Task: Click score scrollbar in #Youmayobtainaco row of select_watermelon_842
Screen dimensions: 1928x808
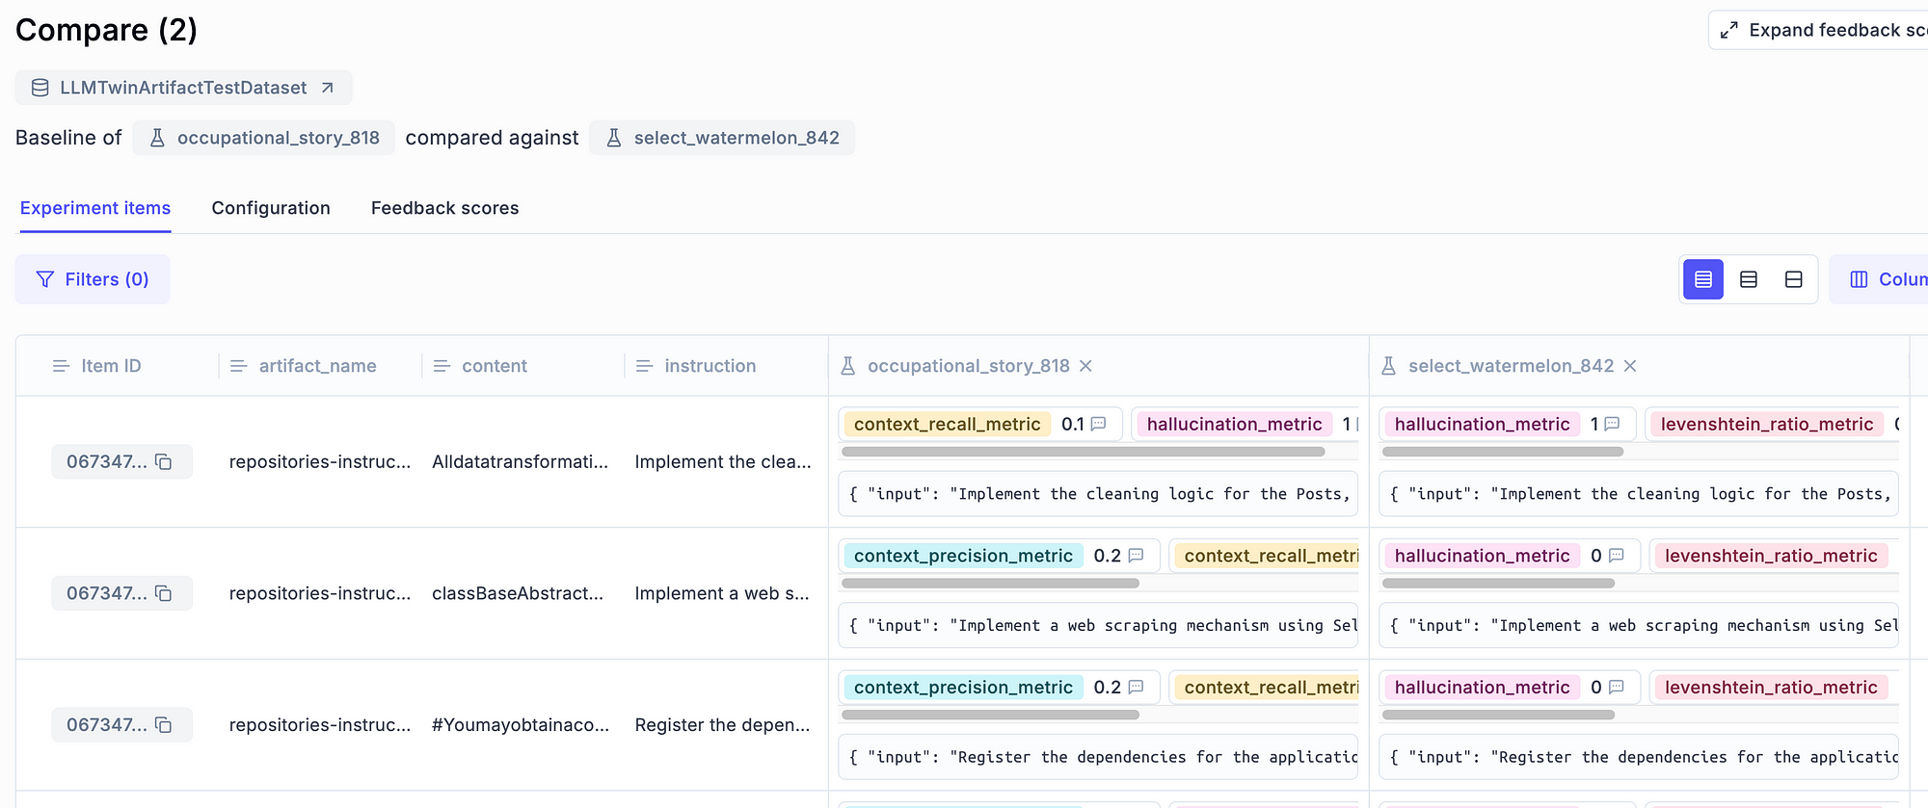Action: coord(1498,716)
